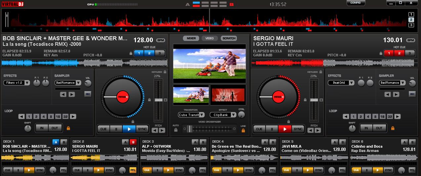This screenshot has width=421, height=176.
Task: Click CUE on the right deck
Action: [x=259, y=129]
